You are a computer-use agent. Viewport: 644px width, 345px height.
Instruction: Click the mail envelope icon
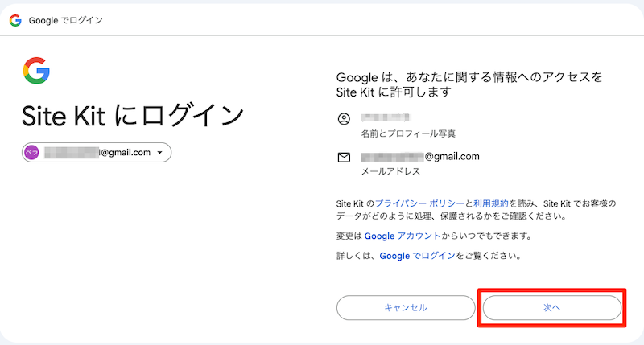coord(345,157)
